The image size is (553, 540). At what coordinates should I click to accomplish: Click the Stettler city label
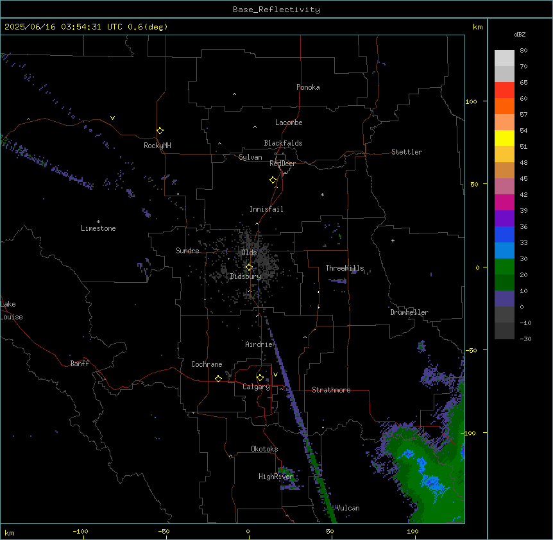pos(407,152)
